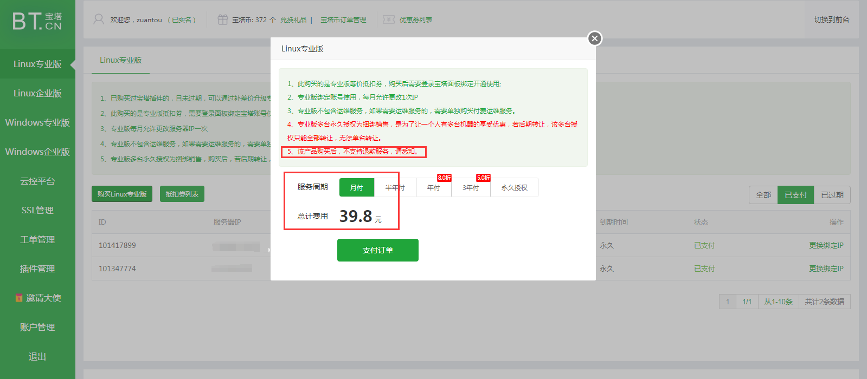Viewport: 867px width, 379px height.
Task: Close the Linux专业版 purchase dialog
Action: click(x=595, y=38)
